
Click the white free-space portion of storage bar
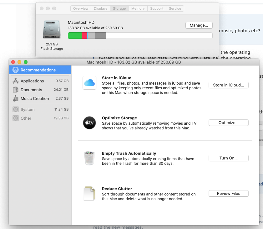pyautogui.click(x=159, y=36)
